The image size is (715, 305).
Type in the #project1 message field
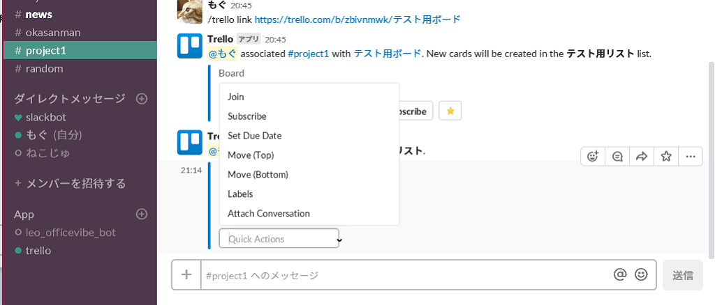coord(405,275)
